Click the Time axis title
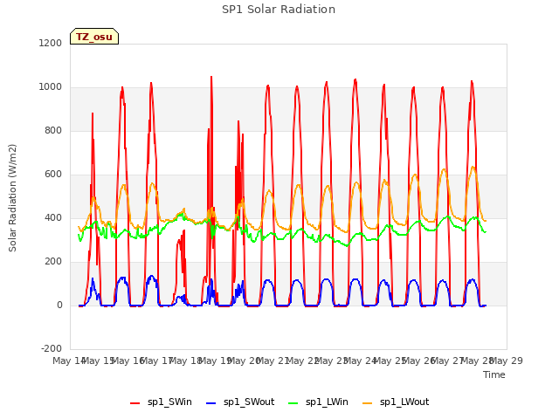 (x=494, y=374)
